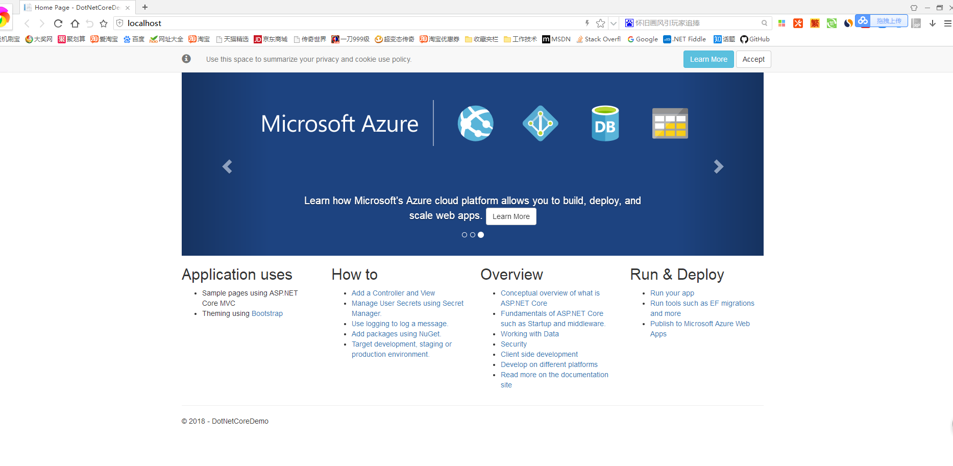Viewport: 953px width, 466px height.
Task: Click the gray RP extension icon
Action: tap(916, 23)
